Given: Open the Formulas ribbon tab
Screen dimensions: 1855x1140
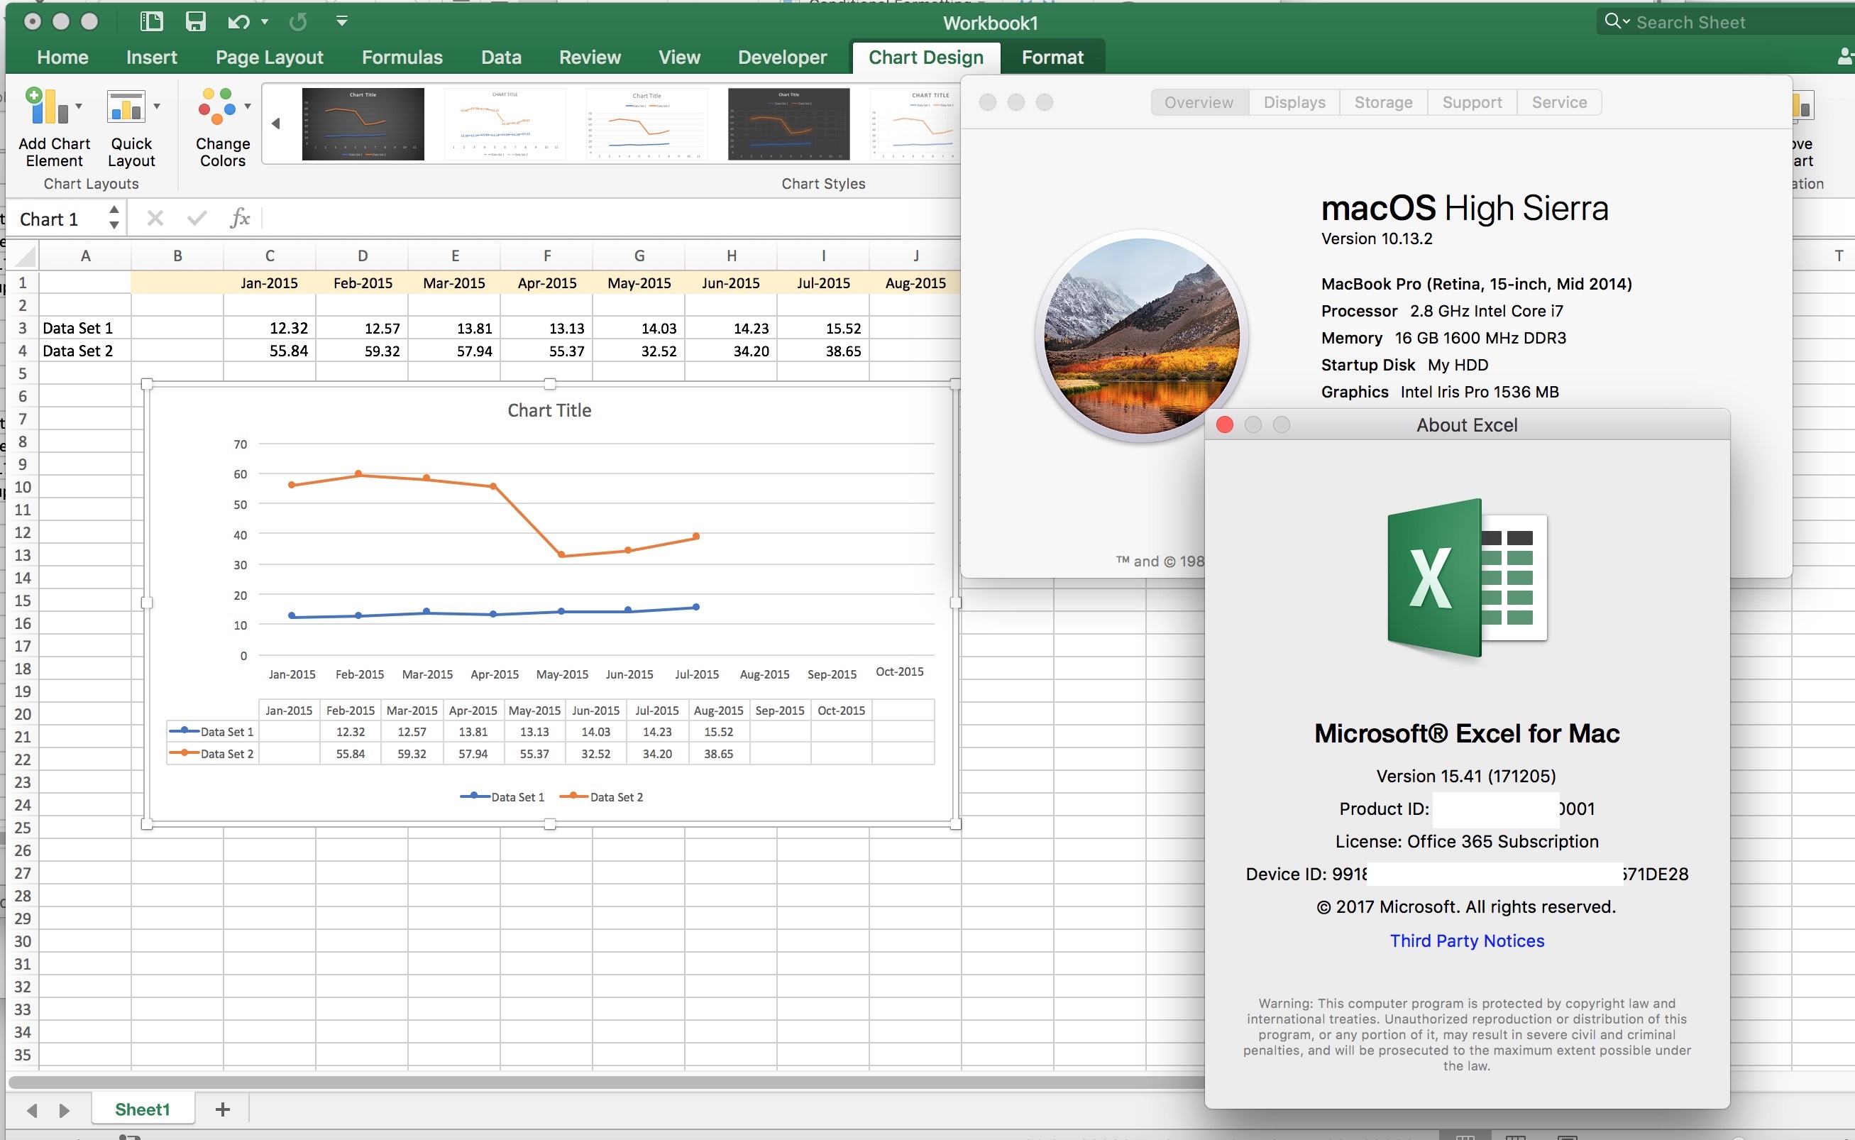Looking at the screenshot, I should click(402, 57).
